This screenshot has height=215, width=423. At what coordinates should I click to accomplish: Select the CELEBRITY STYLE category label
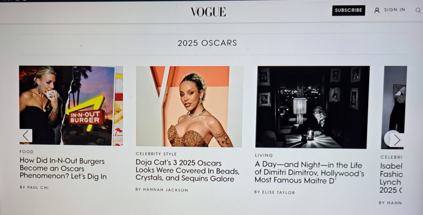[156, 154]
